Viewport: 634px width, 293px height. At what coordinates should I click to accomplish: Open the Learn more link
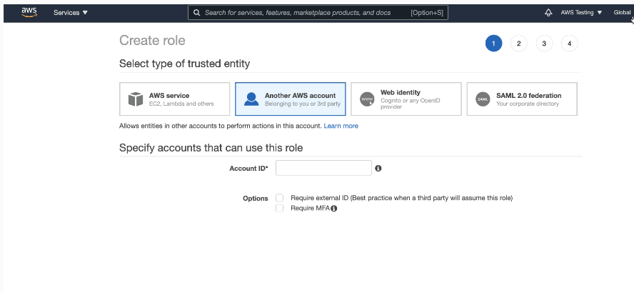coord(341,126)
